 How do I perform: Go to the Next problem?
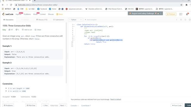[63, 105]
